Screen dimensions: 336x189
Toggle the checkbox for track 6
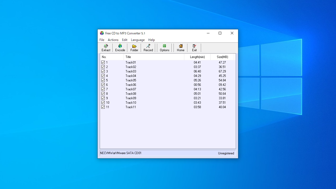[103, 85]
